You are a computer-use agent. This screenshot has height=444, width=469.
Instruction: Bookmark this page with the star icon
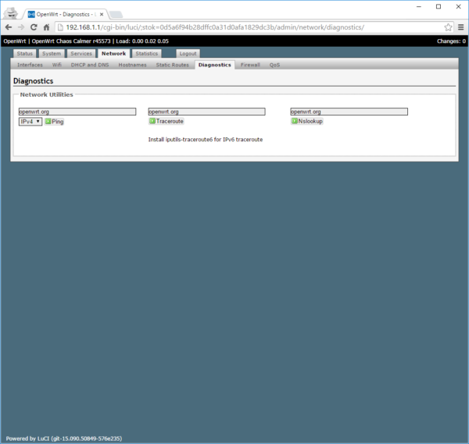448,27
